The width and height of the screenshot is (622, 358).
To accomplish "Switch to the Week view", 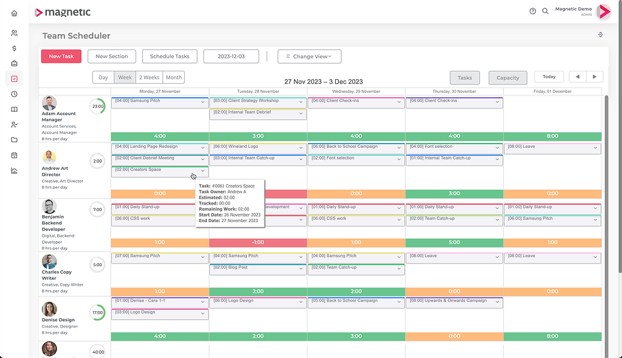I will click(125, 77).
